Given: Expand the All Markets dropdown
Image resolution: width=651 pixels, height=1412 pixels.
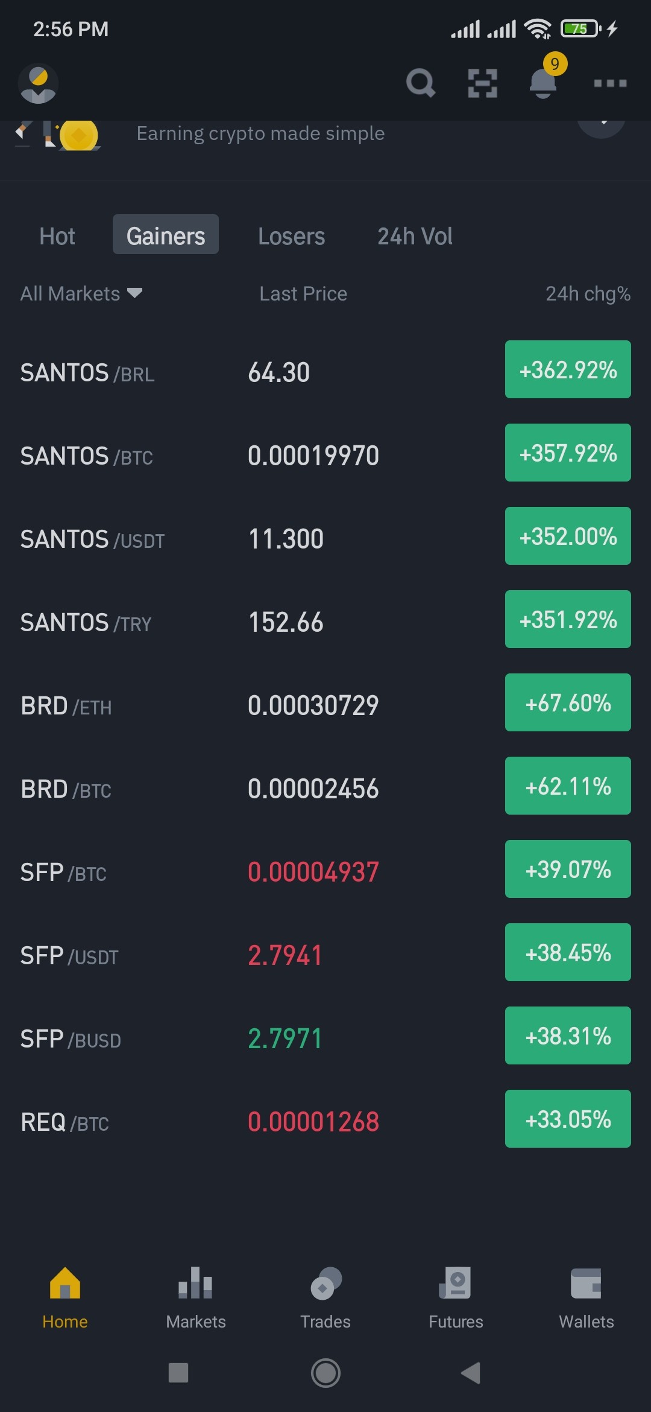Looking at the screenshot, I should click(x=81, y=294).
